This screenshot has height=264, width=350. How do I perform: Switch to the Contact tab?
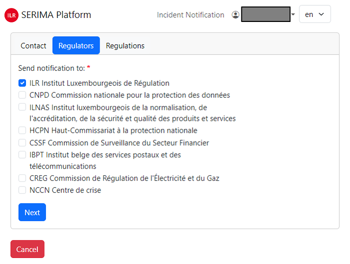pos(33,46)
